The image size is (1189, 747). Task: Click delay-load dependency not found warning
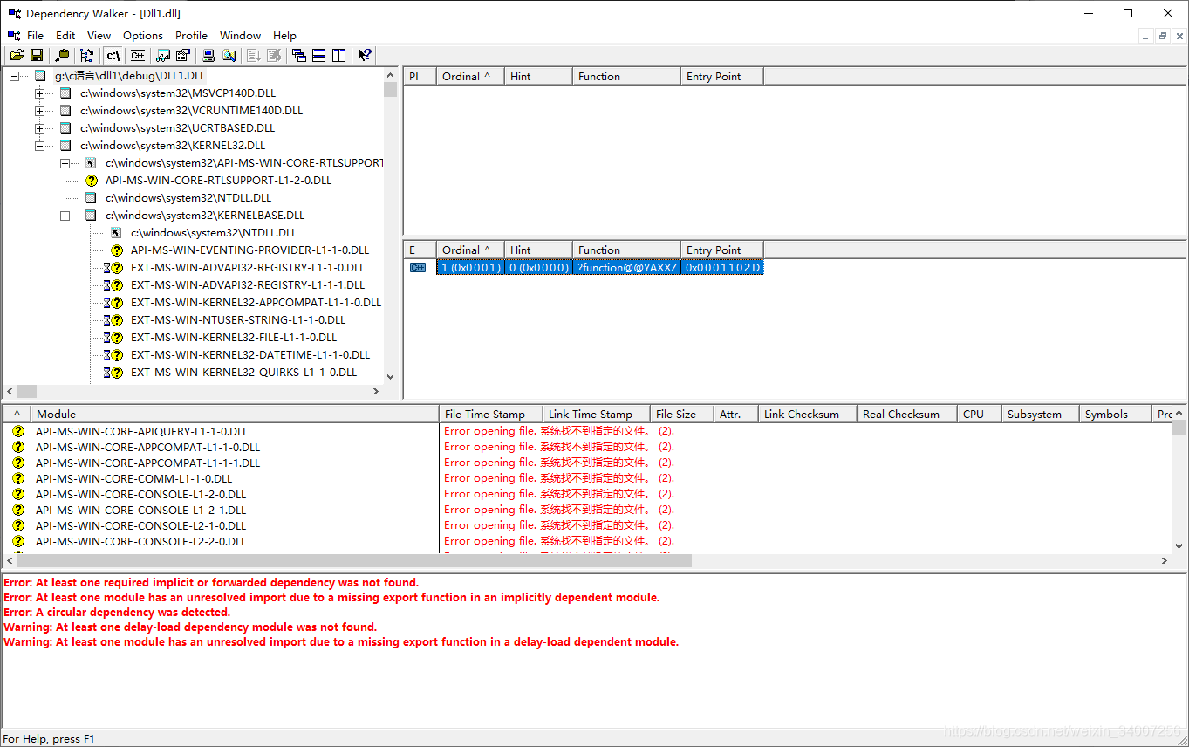click(x=190, y=627)
